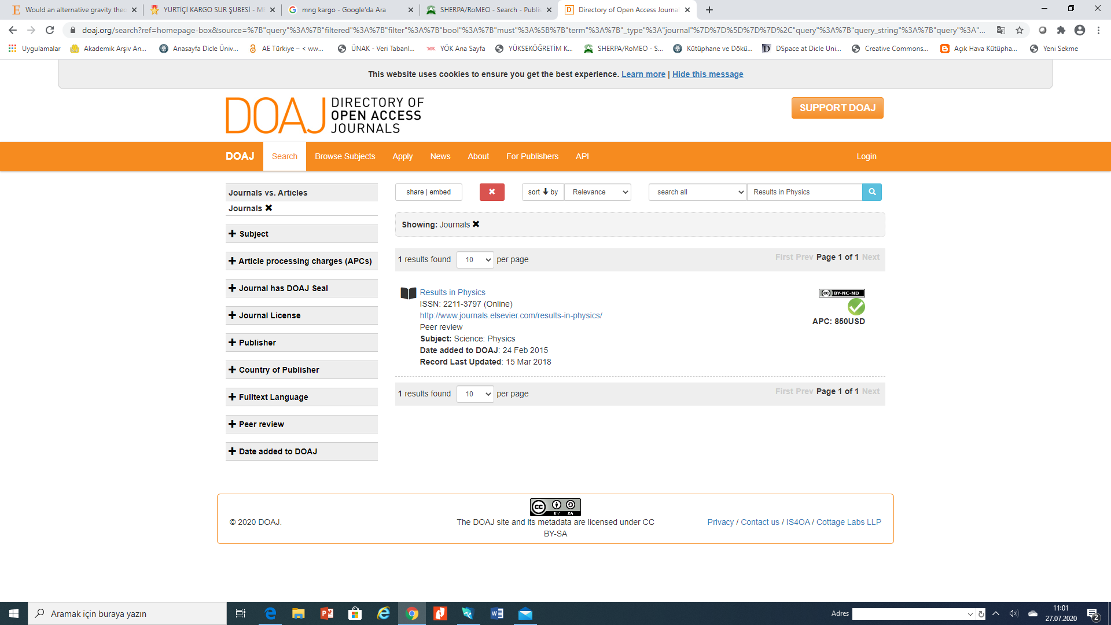
Task: Click the DOAJ logo in header
Action: (x=325, y=115)
